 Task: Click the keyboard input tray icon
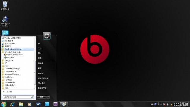coord(152,104)
